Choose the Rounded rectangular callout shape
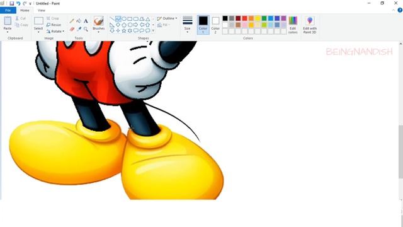Screen dimensions: 403x227 point(136,31)
